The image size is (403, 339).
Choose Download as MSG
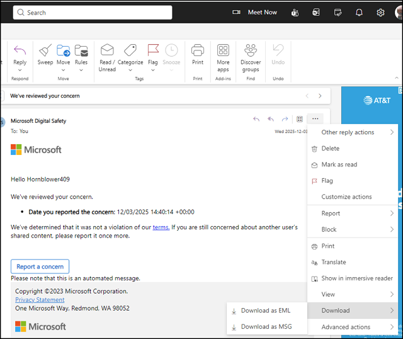coord(267,326)
